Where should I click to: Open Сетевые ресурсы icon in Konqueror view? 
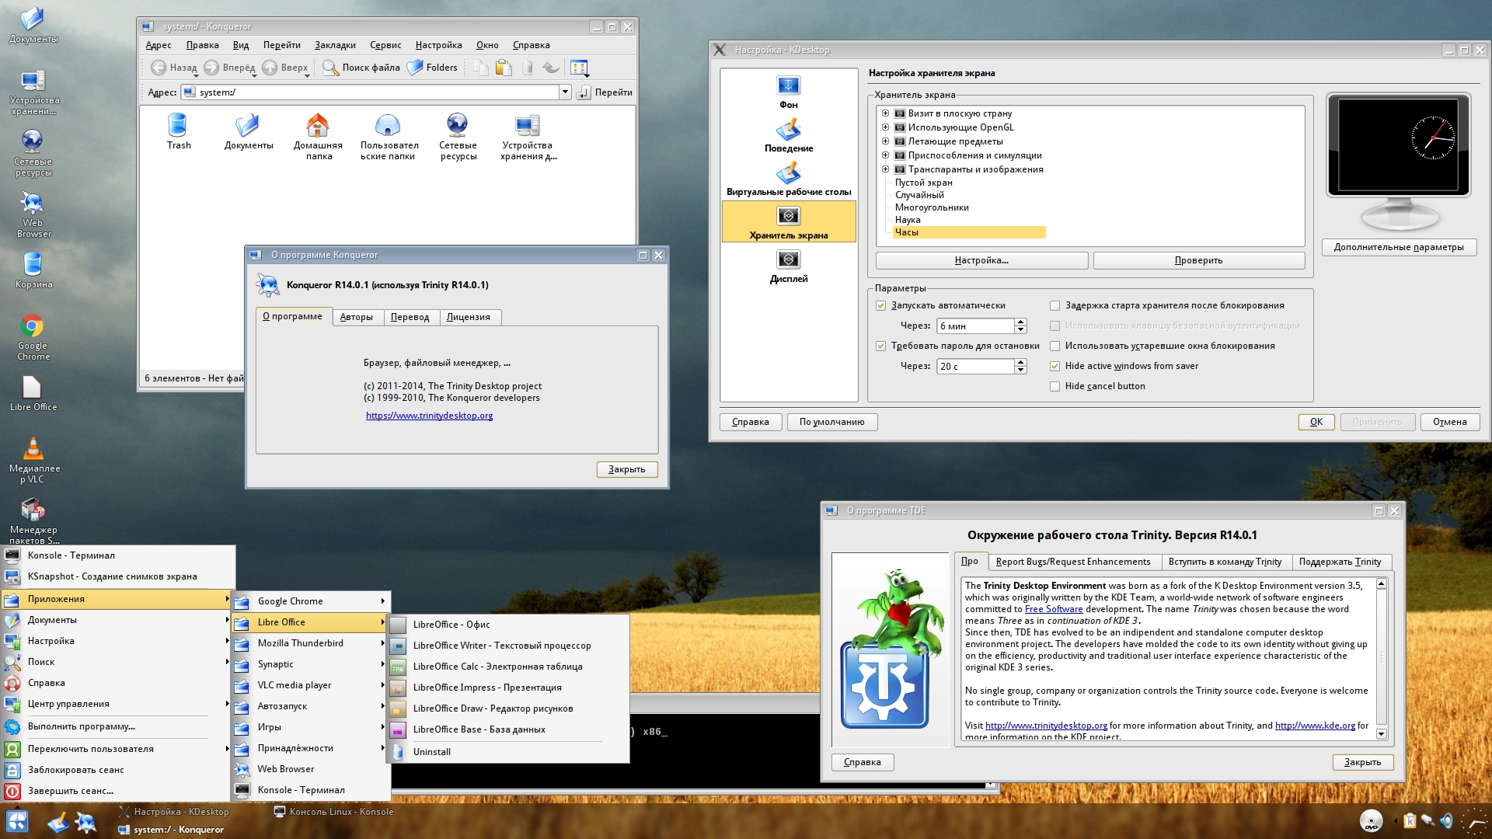pyautogui.click(x=458, y=136)
